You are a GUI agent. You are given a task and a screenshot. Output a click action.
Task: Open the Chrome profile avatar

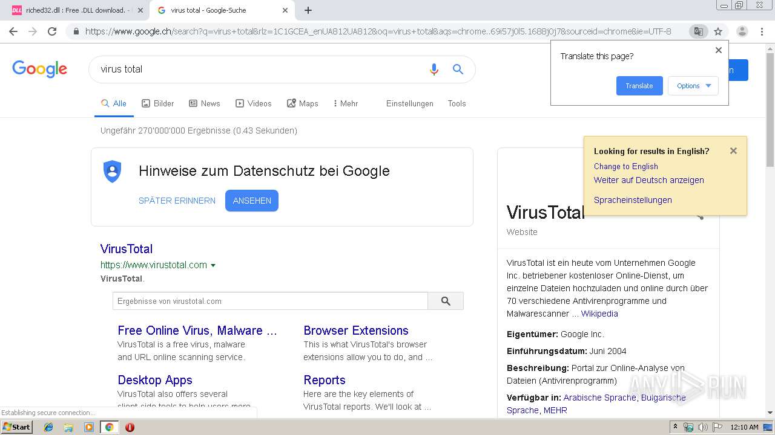pyautogui.click(x=742, y=31)
